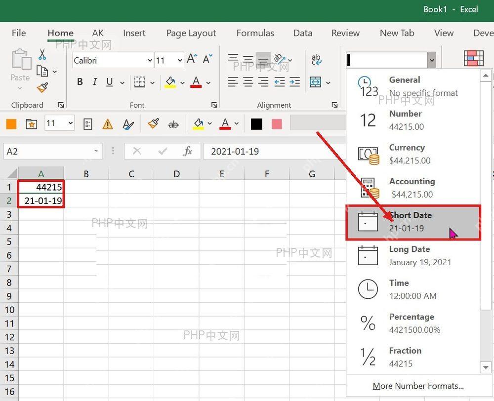Toggle Bold formatting

[x=80, y=82]
